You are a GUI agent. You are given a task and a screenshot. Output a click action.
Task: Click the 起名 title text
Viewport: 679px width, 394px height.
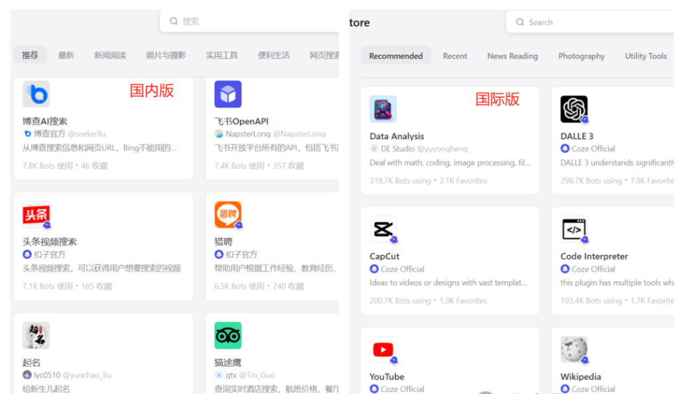click(x=31, y=362)
